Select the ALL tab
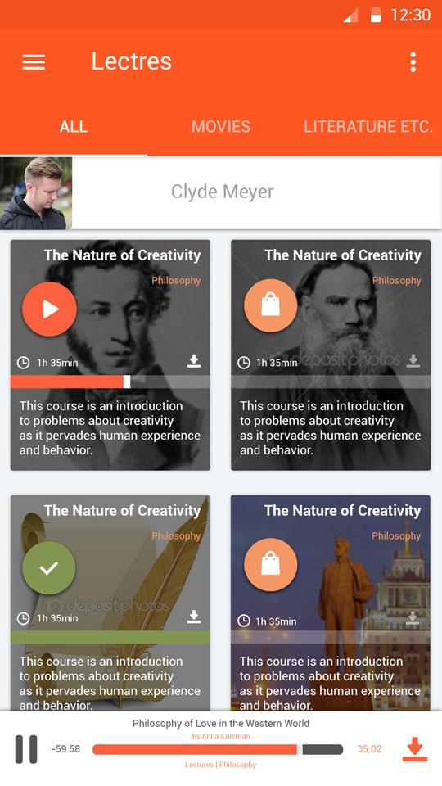 point(74,126)
